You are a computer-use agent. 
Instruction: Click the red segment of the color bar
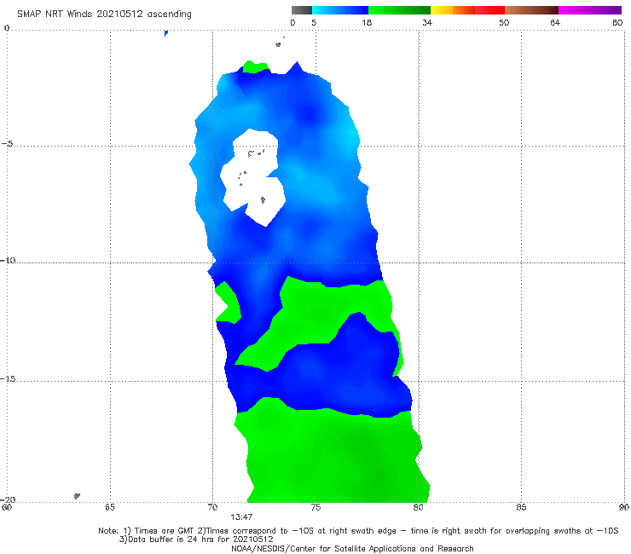point(489,10)
